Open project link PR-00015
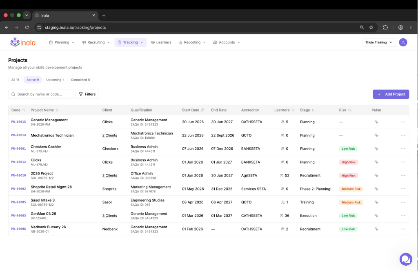418x271 pixels. (18, 122)
